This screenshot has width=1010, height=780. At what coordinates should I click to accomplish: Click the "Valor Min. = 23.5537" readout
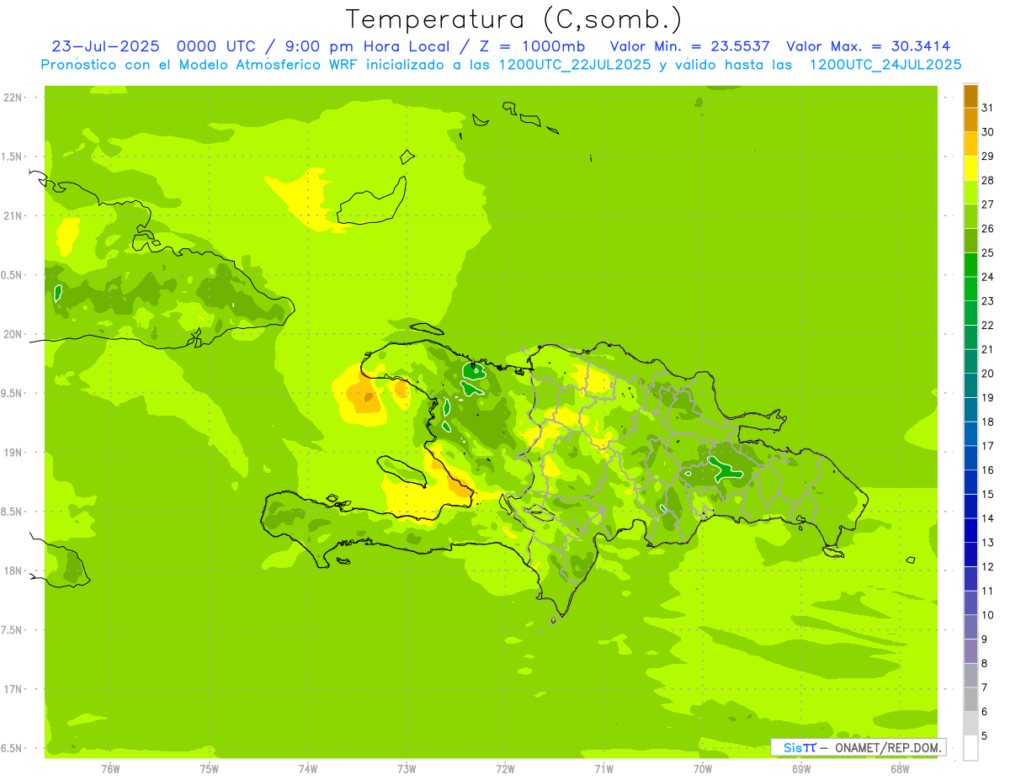689,46
